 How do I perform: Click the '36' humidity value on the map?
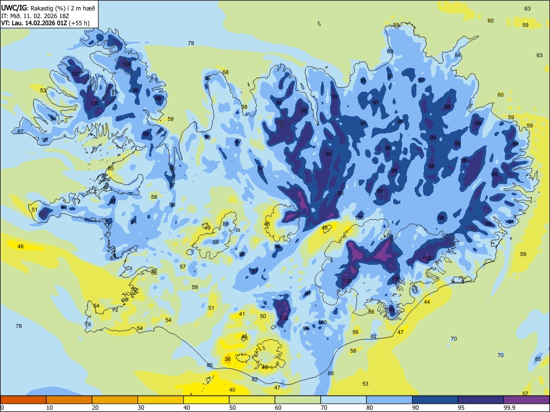coord(228,359)
